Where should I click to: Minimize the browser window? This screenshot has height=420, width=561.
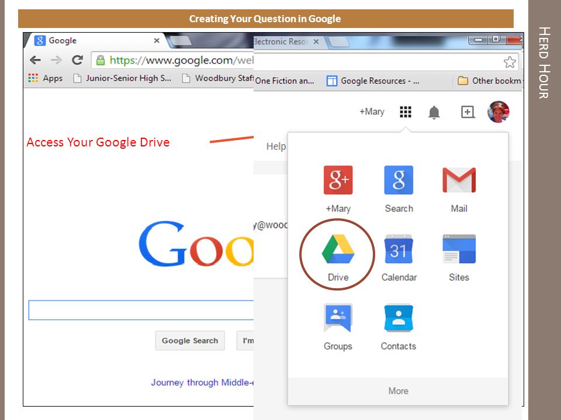pyautogui.click(x=479, y=39)
